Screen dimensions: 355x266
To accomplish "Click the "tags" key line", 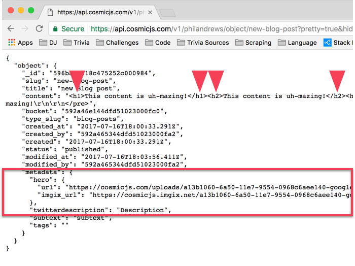I will click(x=49, y=225).
